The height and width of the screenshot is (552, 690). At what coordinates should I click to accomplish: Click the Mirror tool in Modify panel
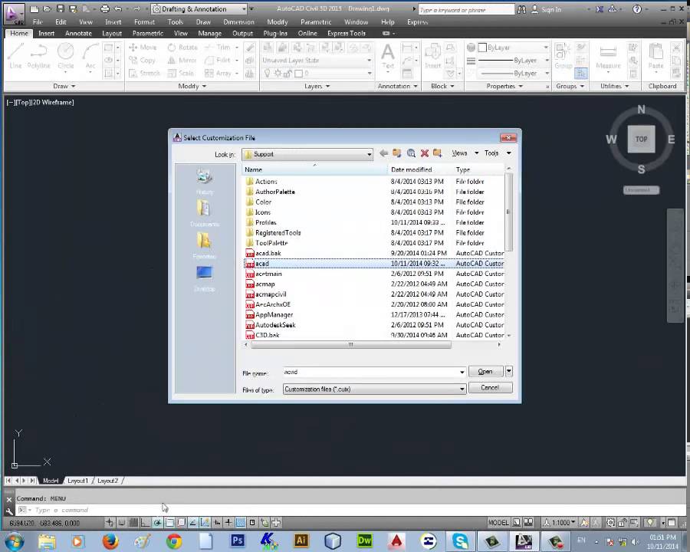click(182, 61)
